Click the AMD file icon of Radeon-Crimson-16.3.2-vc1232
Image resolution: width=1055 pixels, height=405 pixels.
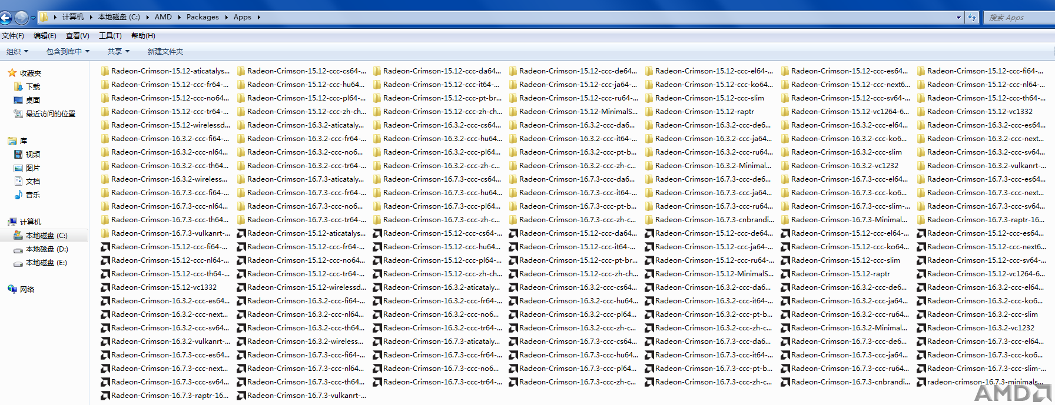point(921,328)
